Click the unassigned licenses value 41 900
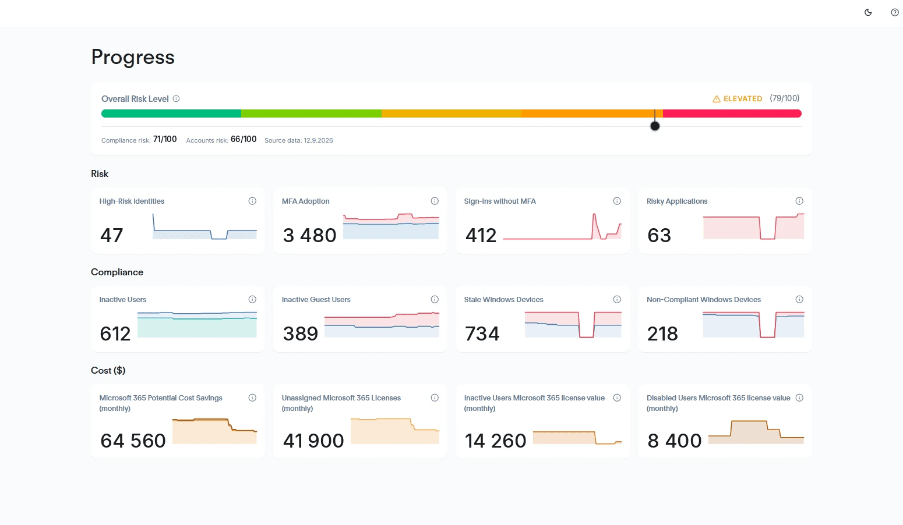This screenshot has width=903, height=525. coord(313,441)
